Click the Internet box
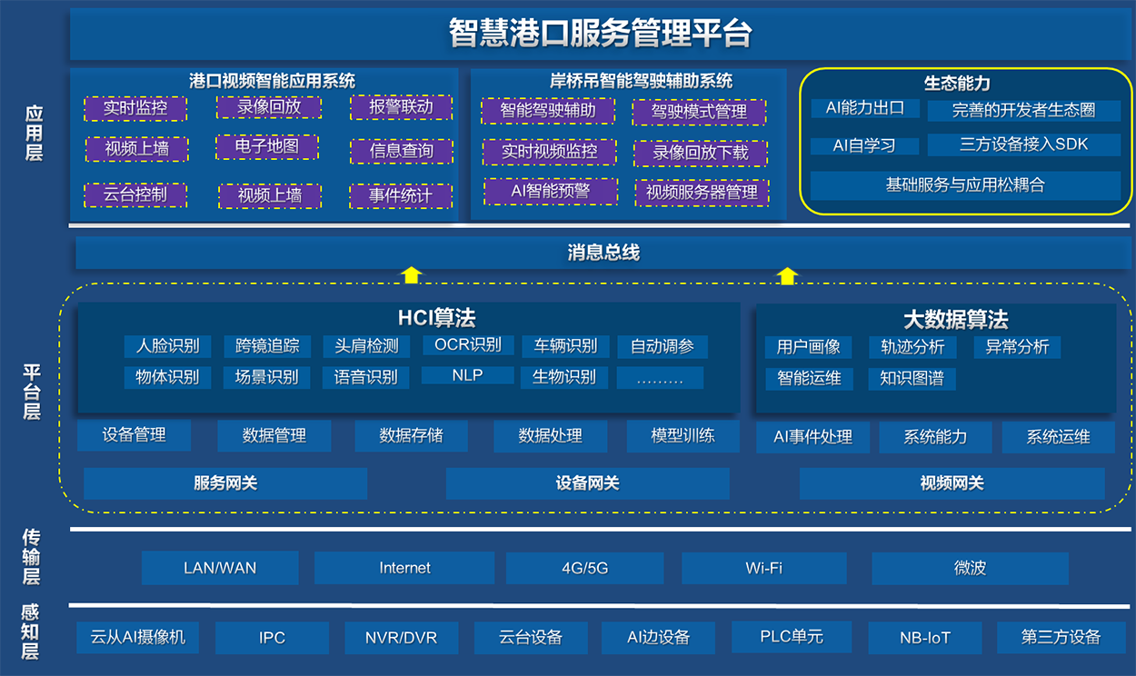The width and height of the screenshot is (1136, 676). point(404,568)
